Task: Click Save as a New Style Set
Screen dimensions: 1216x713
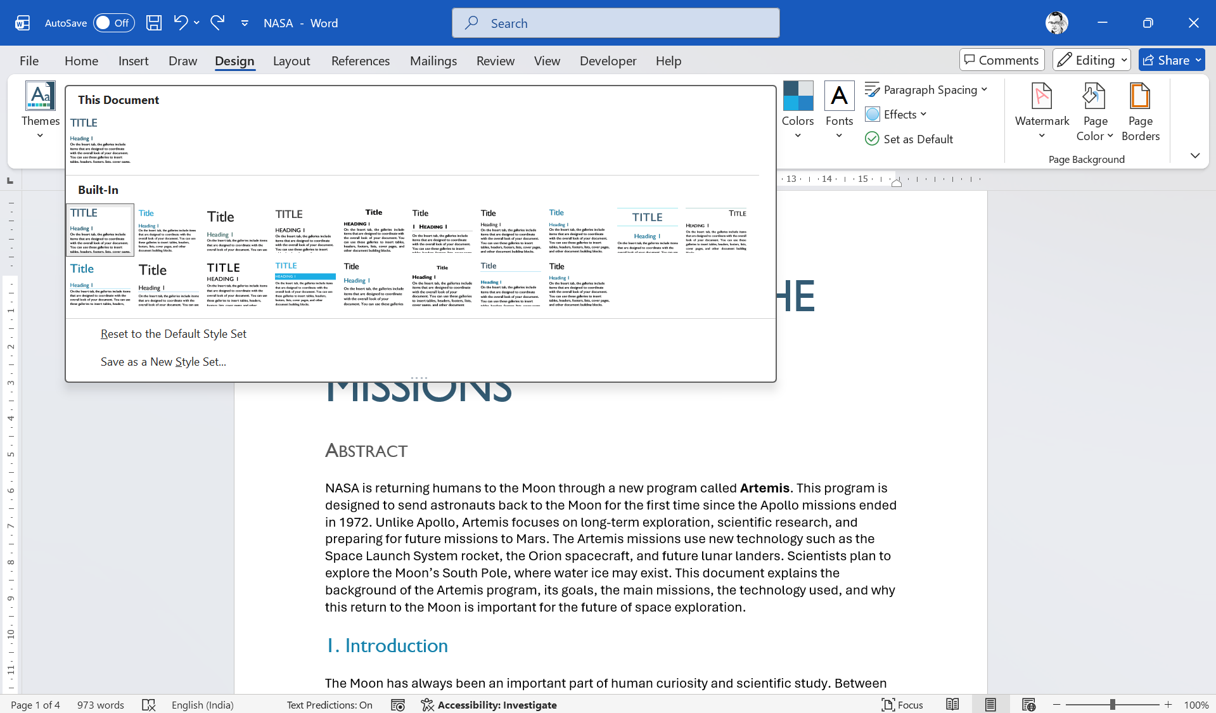Action: click(x=163, y=362)
